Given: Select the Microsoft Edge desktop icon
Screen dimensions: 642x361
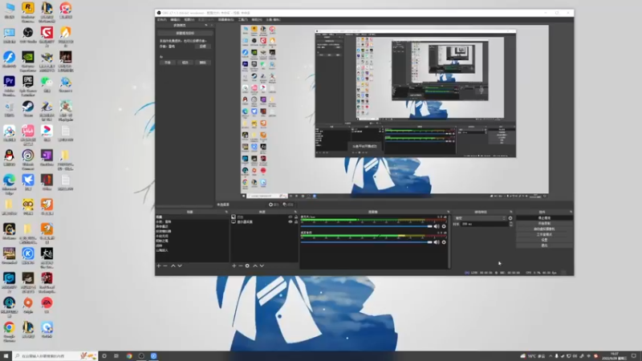Looking at the screenshot, I should pyautogui.click(x=9, y=184).
